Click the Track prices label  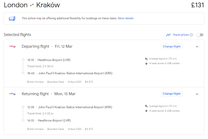(181, 35)
